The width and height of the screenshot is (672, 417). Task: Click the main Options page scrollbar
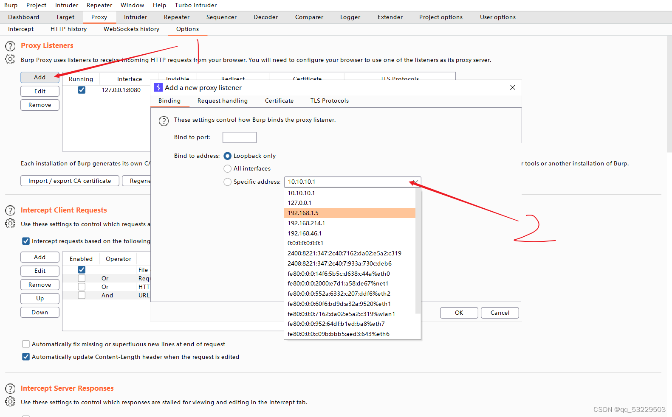669,94
